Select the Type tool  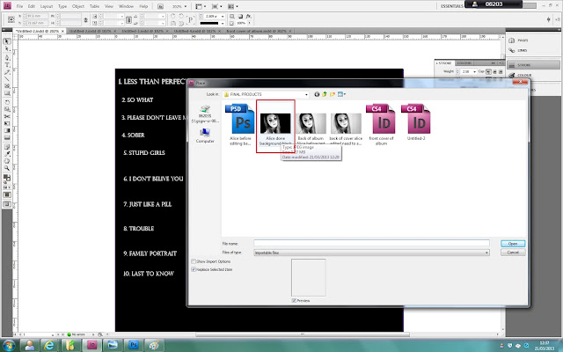tap(7, 64)
